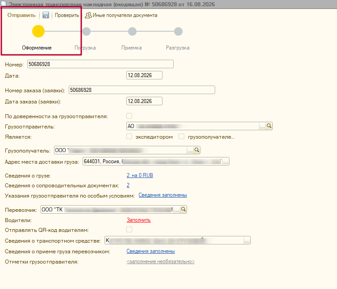Click the Оформление stage label
Image resolution: width=337 pixels, height=289 pixels.
click(x=37, y=48)
